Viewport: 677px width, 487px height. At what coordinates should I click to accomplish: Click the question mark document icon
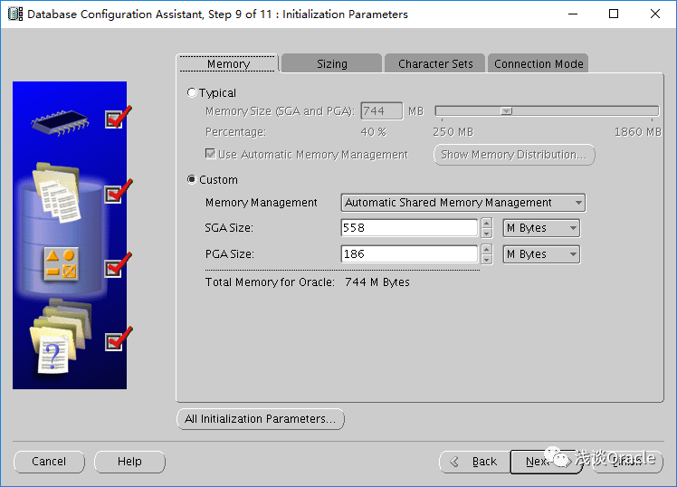53,354
